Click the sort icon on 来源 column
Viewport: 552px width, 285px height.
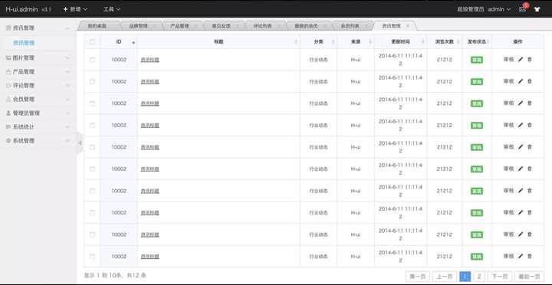click(x=370, y=42)
